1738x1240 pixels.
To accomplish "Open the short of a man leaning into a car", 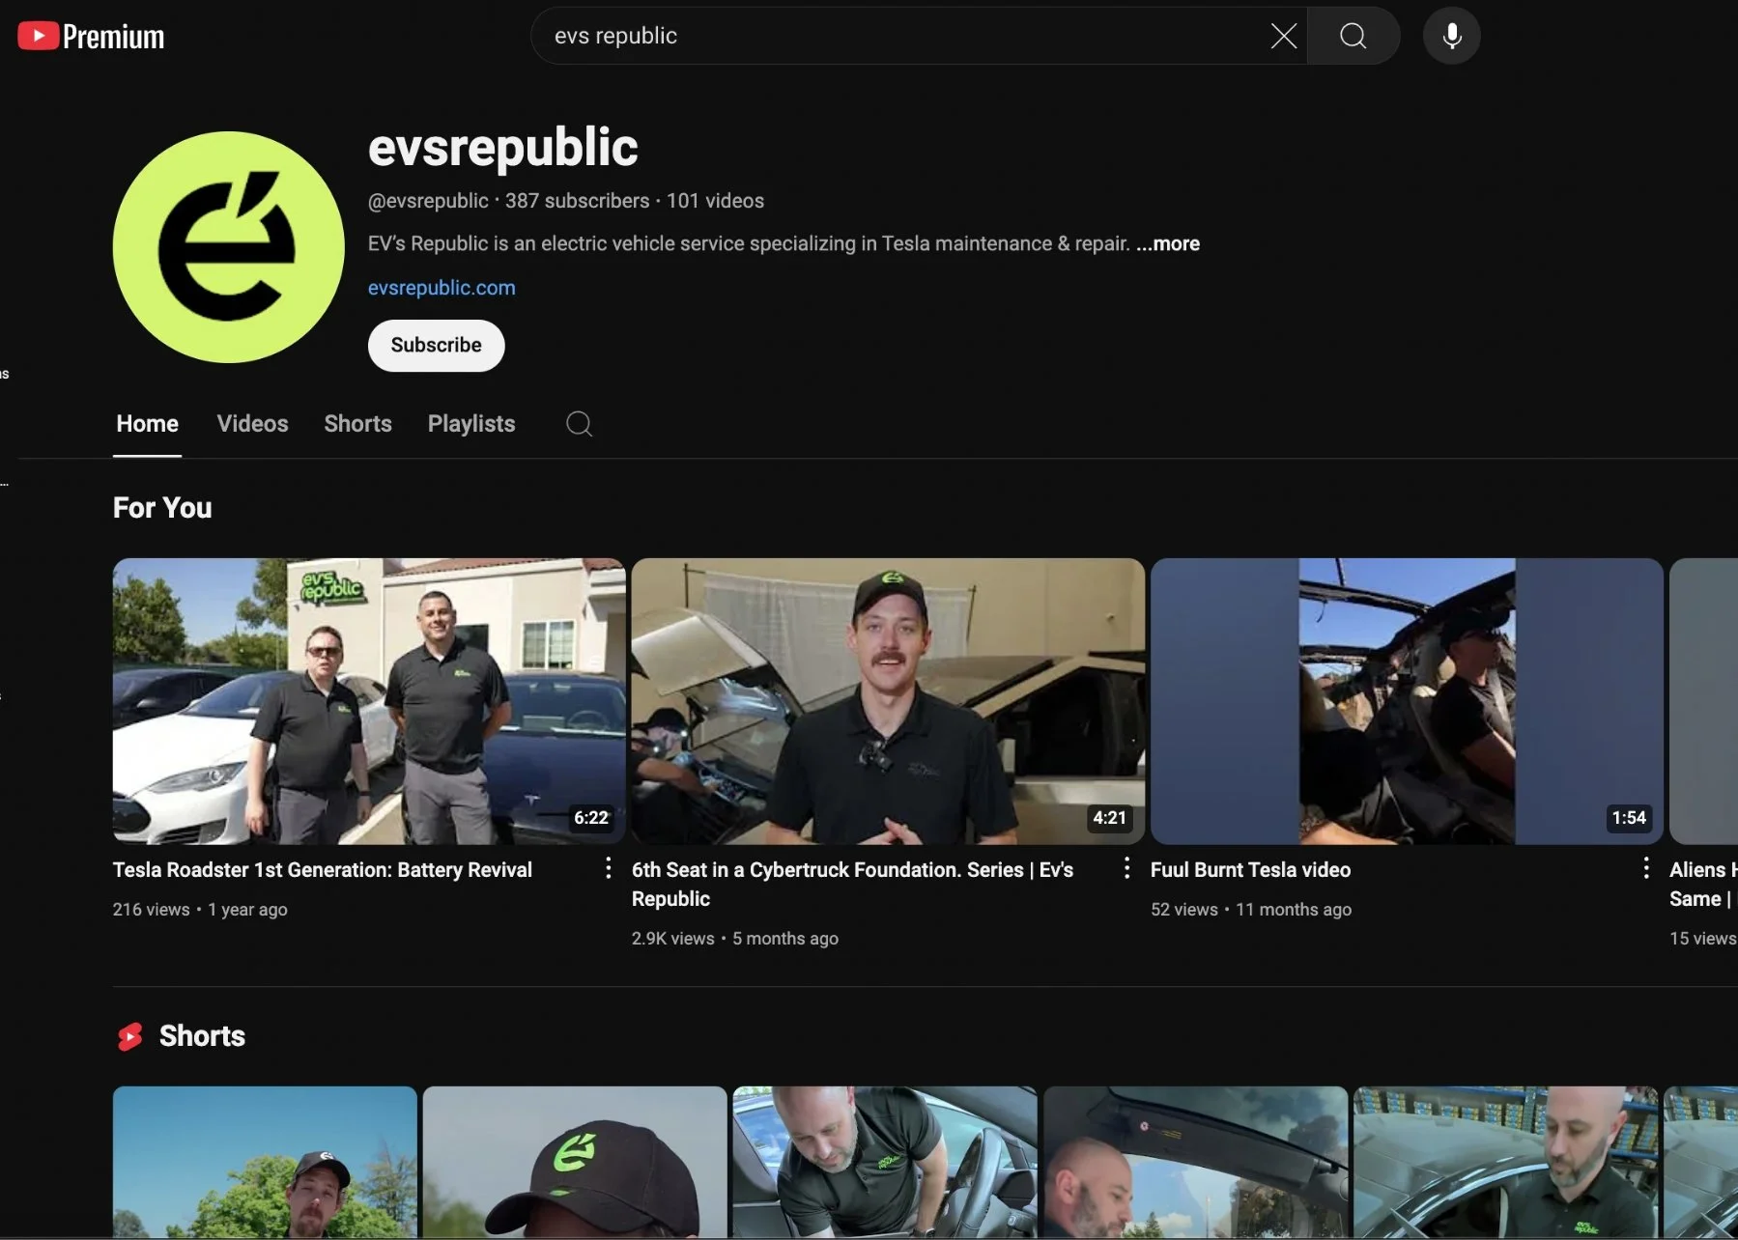I will click(885, 1163).
